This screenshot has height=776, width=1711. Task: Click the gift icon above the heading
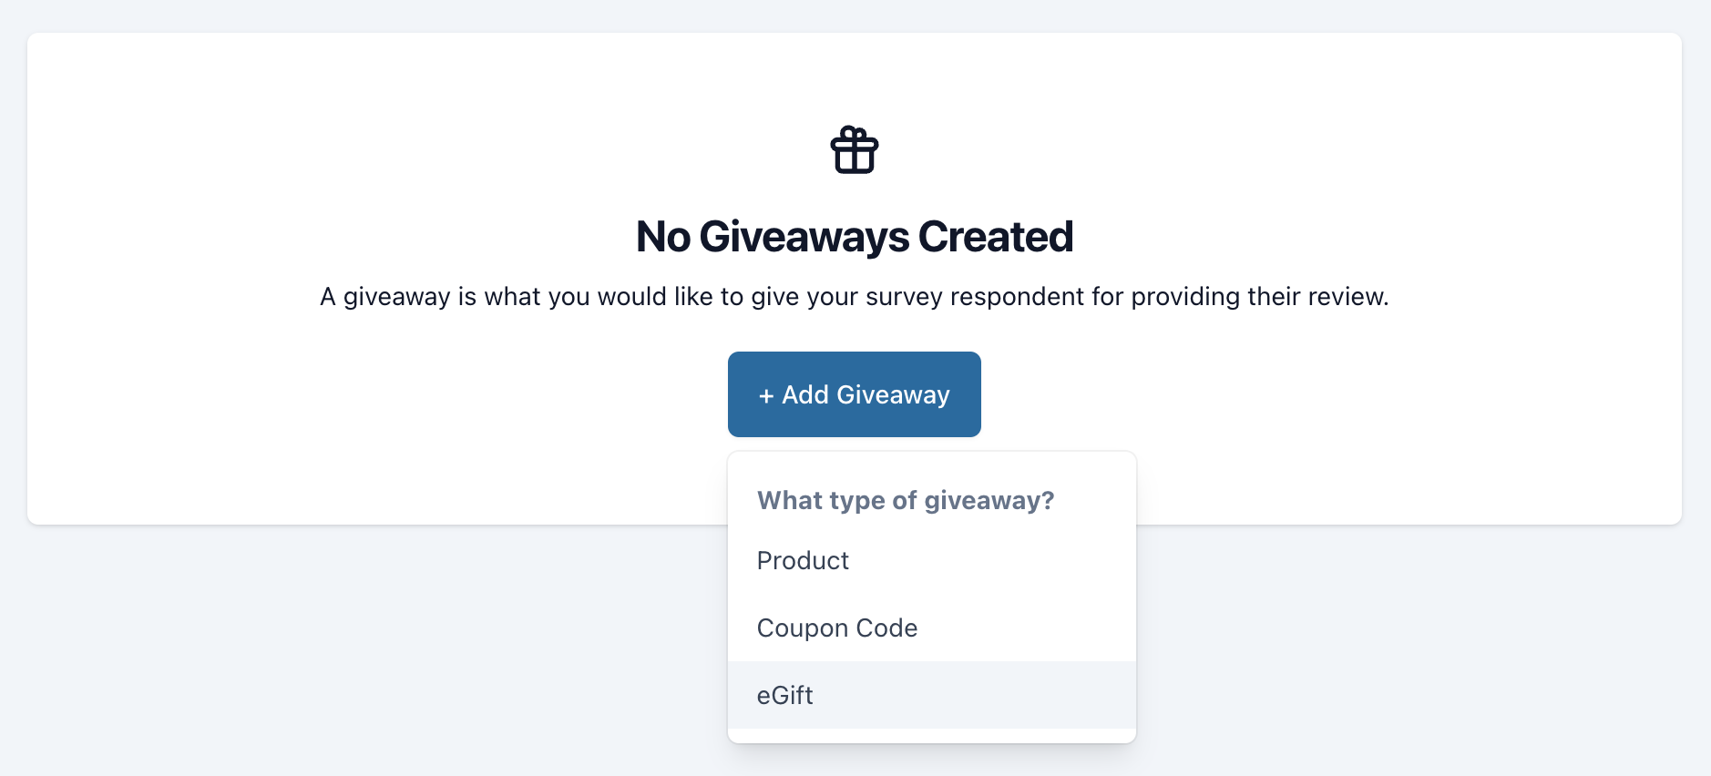pos(855,150)
